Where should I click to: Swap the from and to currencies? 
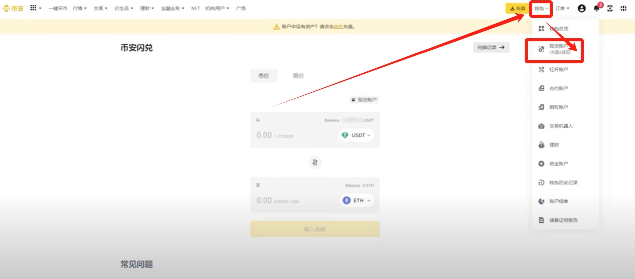(315, 162)
